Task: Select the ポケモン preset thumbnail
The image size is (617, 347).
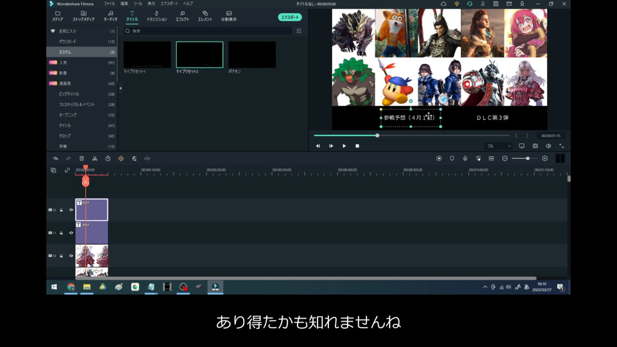Action: tap(252, 55)
